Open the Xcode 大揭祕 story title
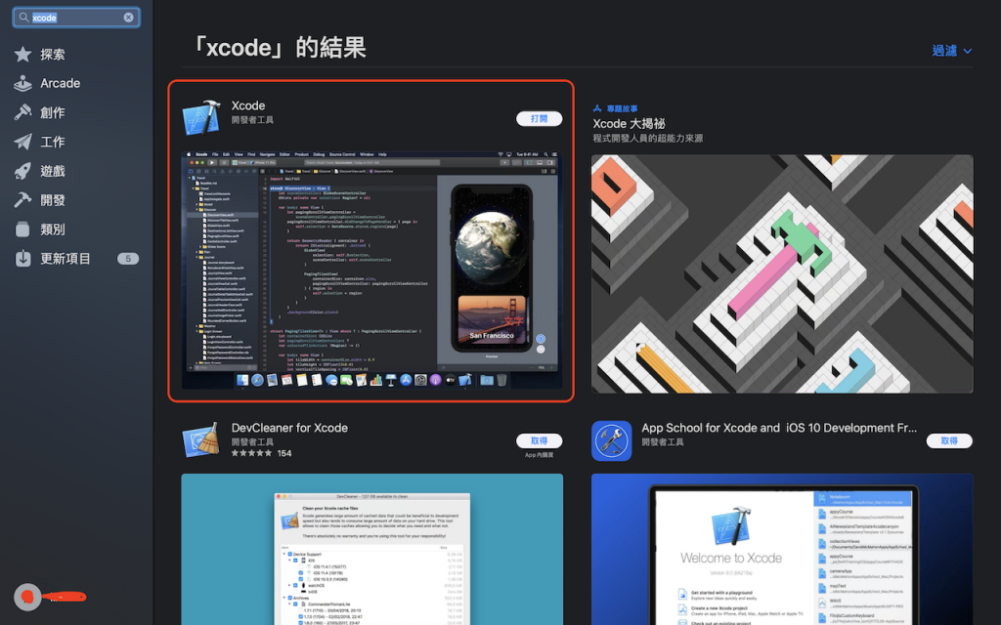The image size is (1001, 625). (629, 124)
